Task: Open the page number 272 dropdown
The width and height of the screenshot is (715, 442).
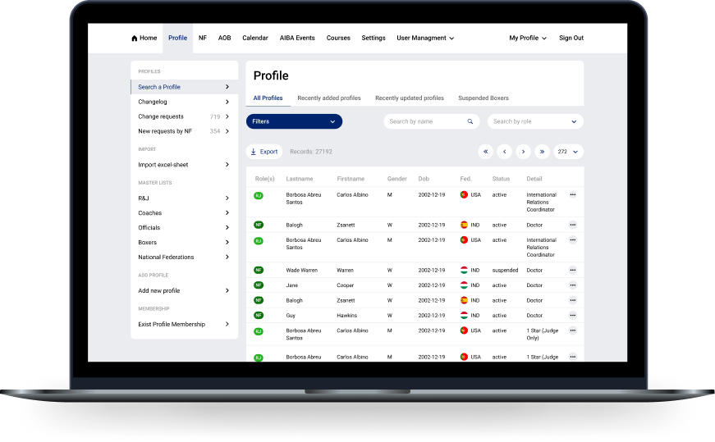Action: pyautogui.click(x=569, y=152)
